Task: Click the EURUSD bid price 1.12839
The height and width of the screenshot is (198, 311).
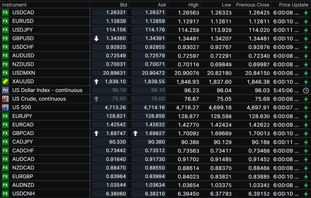Action: 116,21
